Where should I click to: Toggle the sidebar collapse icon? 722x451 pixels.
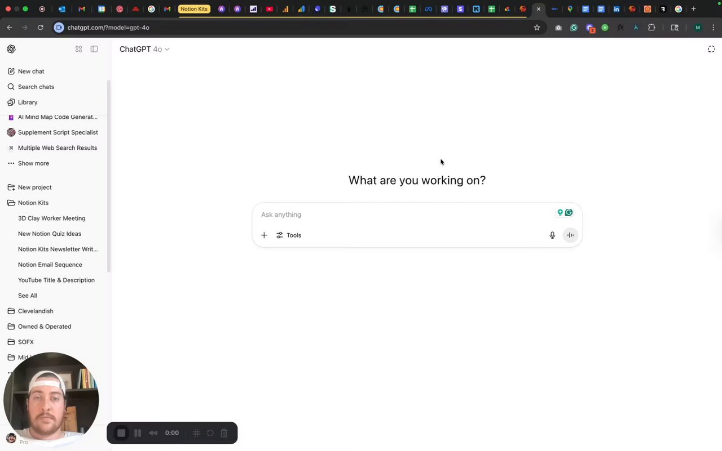pos(94,49)
